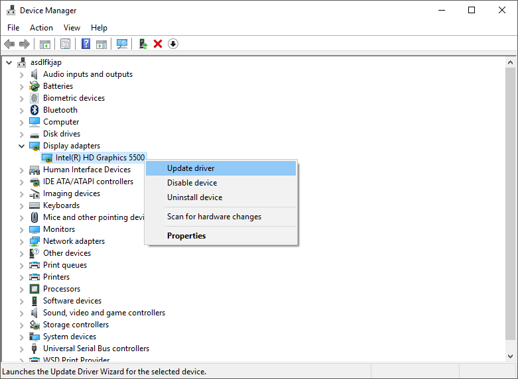Click the Device Manager title bar icon
This screenshot has height=379, width=518.
tap(11, 10)
